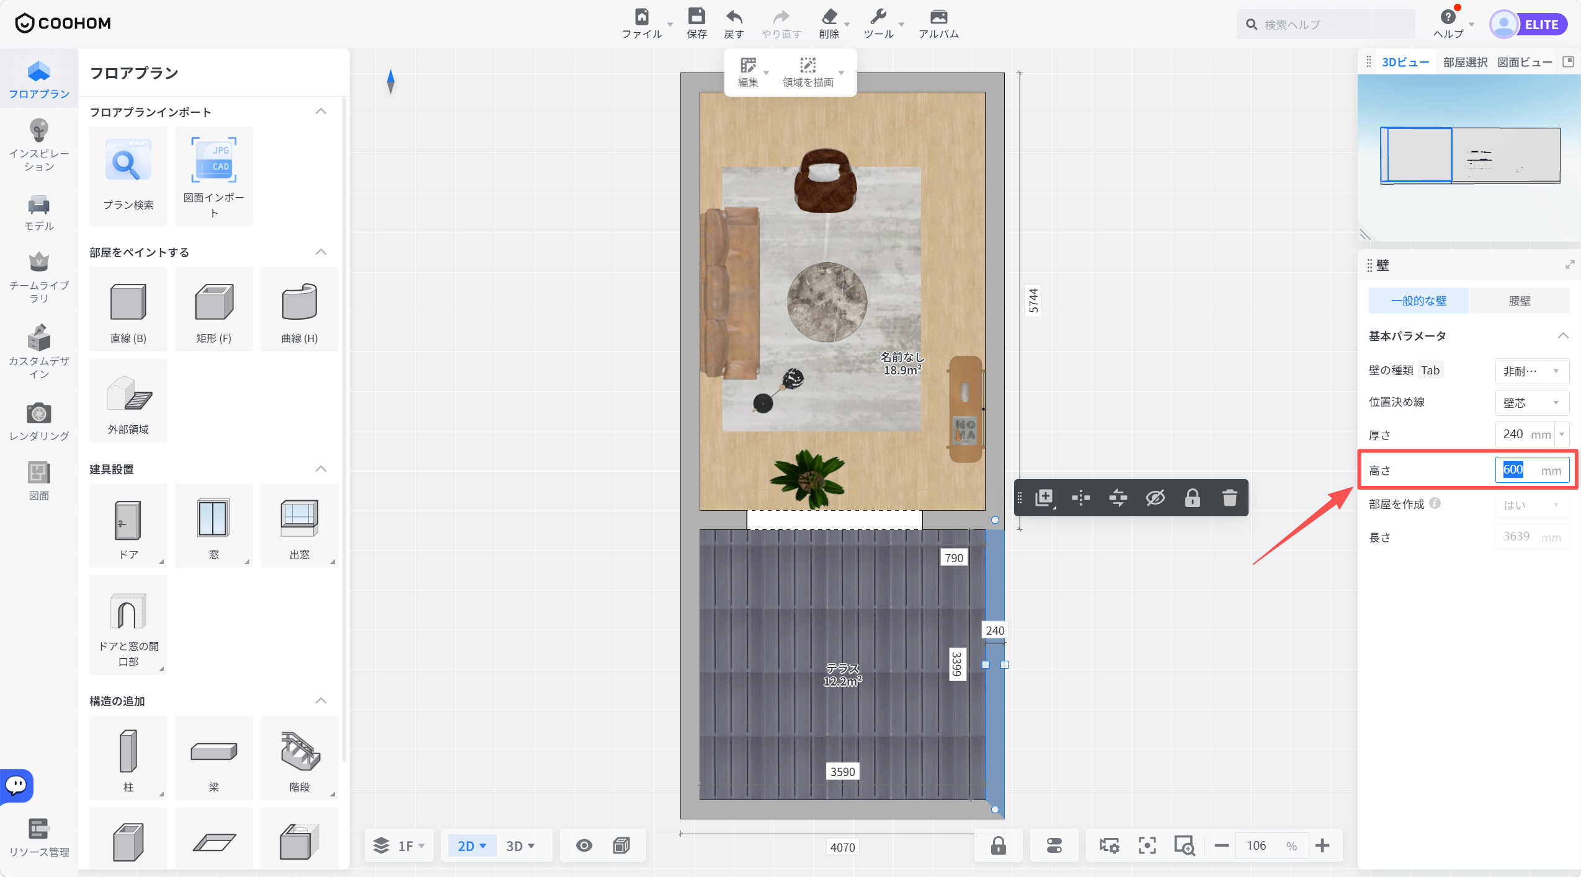
Task: Collapse the 構造の追加 section
Action: click(321, 701)
